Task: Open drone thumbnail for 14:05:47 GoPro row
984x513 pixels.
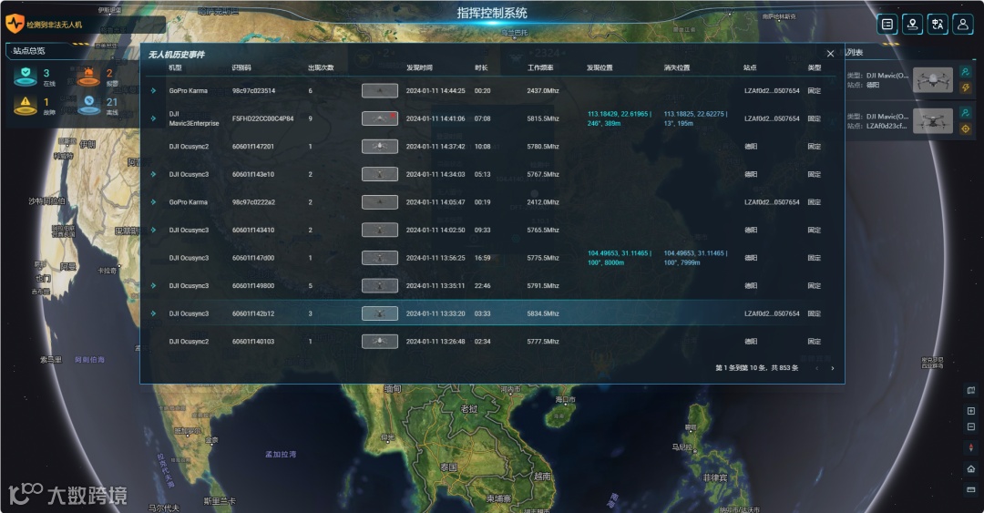Action: pos(380,202)
